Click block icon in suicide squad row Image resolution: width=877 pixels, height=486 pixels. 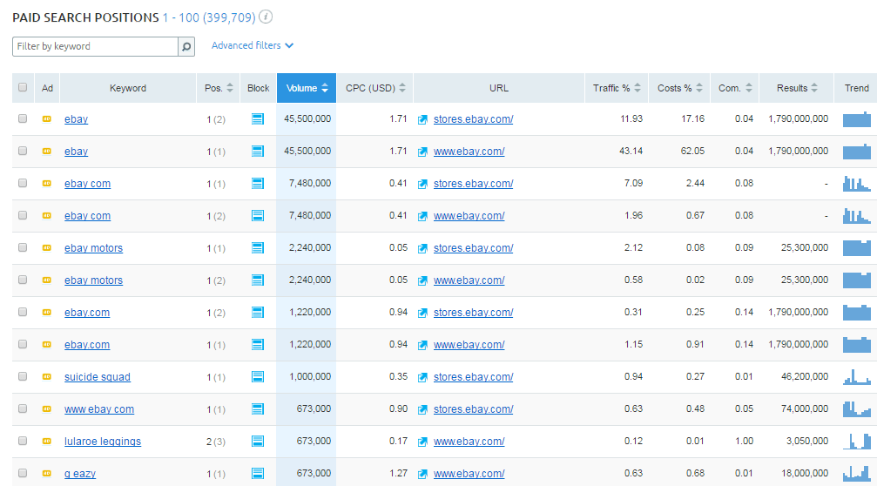point(258,377)
